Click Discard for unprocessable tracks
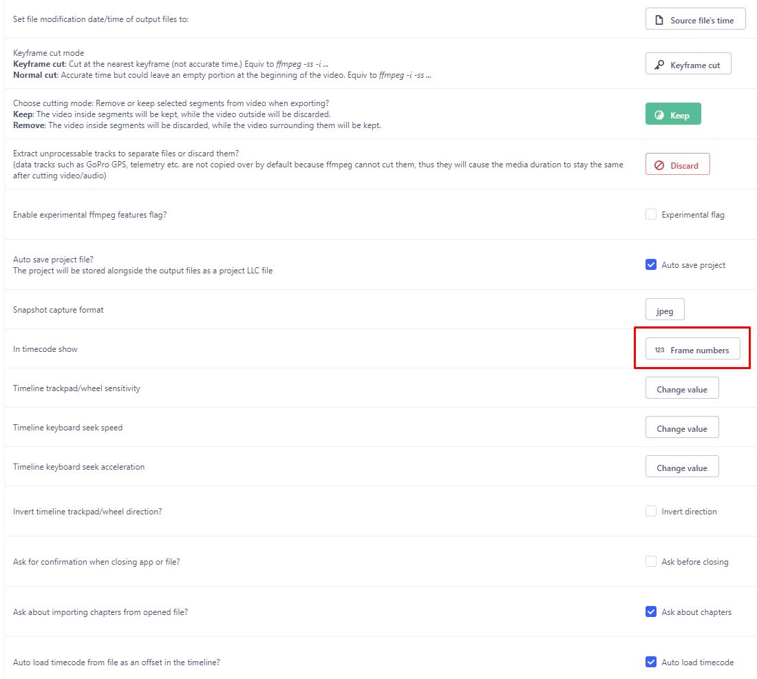This screenshot has height=679, width=757. pos(677,164)
